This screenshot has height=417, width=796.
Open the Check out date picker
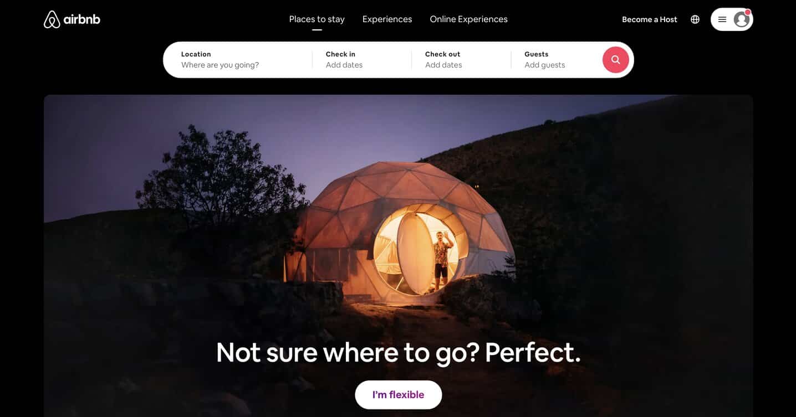coord(461,60)
